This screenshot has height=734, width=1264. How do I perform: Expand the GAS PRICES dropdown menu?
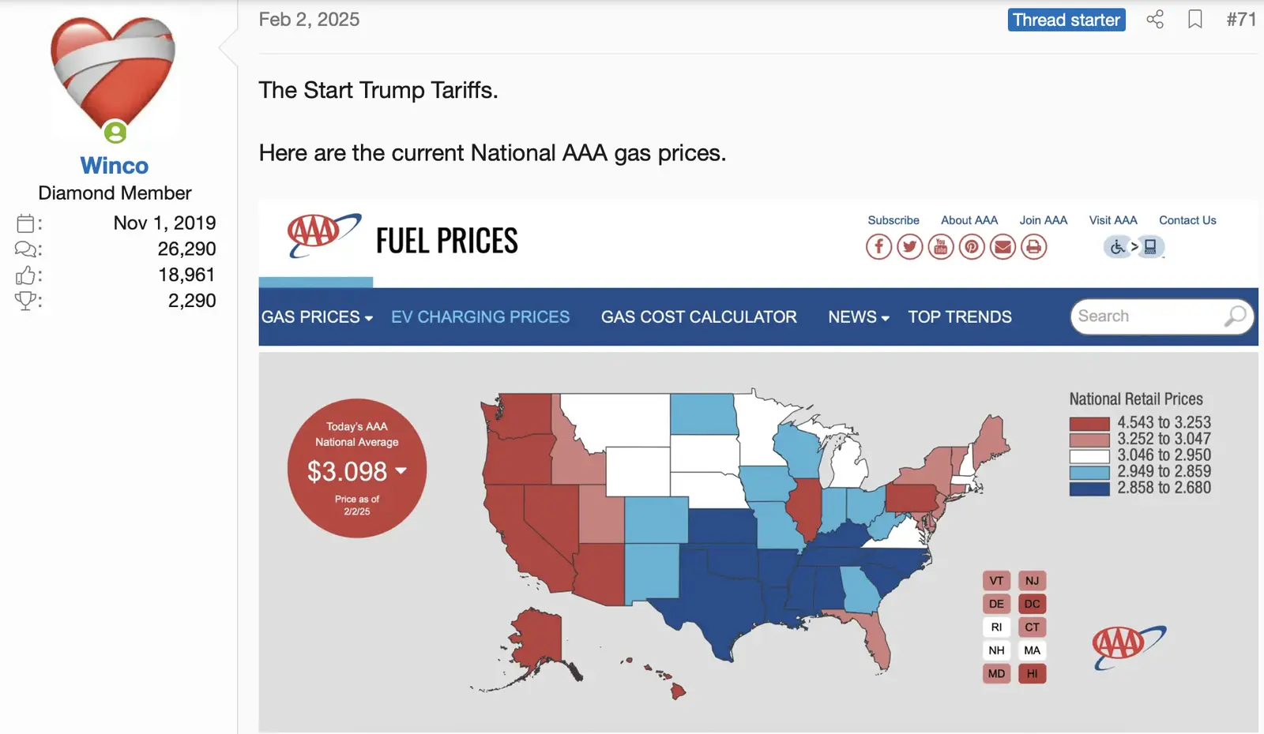[x=317, y=317]
